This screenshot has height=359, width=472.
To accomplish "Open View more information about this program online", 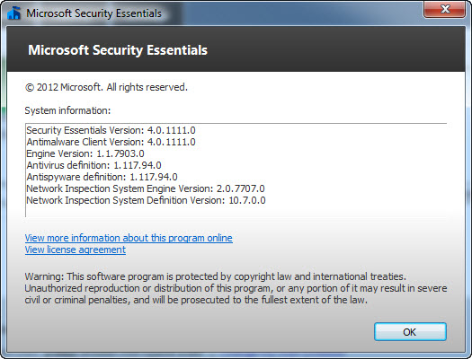I will [x=129, y=238].
